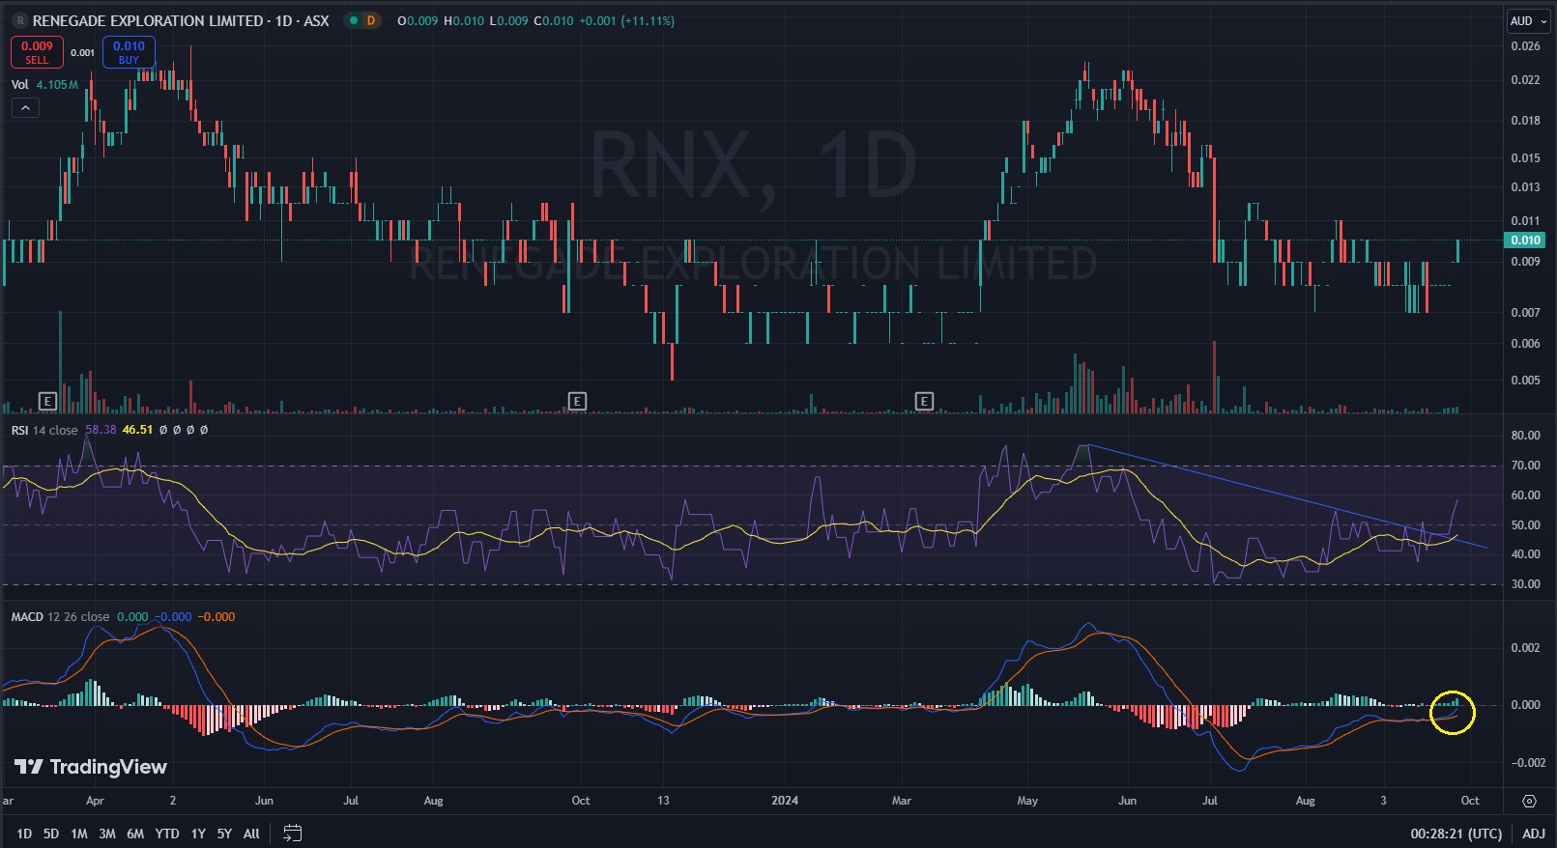This screenshot has width=1557, height=848.
Task: Open the March 2024 earnings E marker
Action: (x=924, y=401)
